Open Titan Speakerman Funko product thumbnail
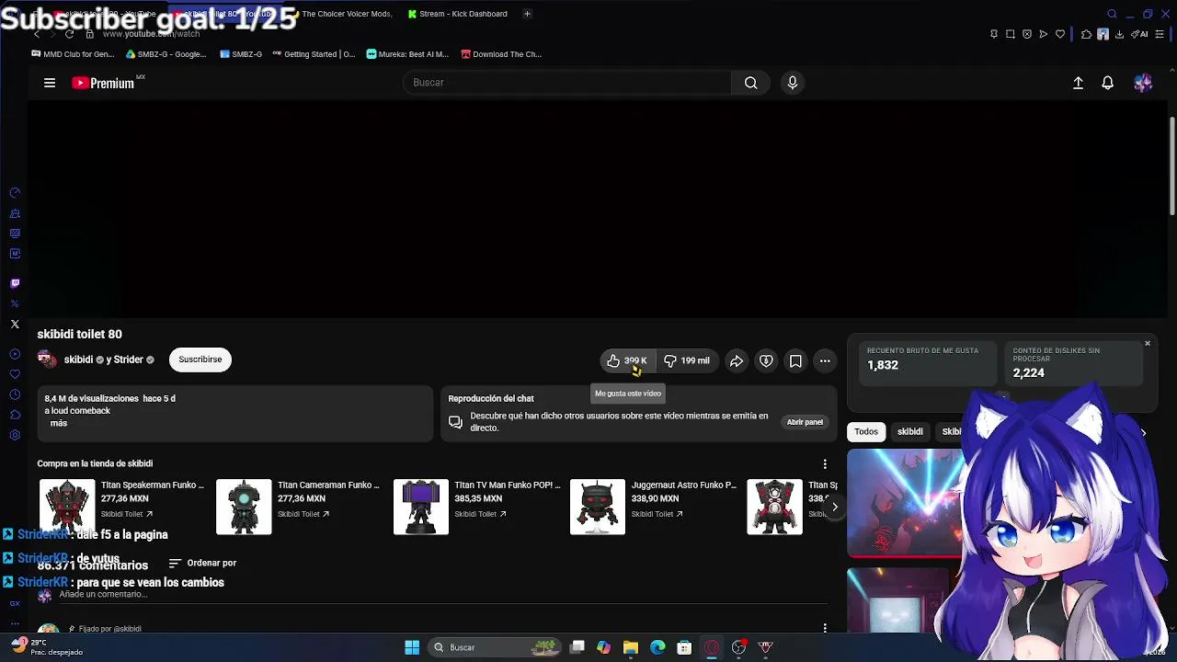The height and width of the screenshot is (662, 1177). click(x=67, y=507)
